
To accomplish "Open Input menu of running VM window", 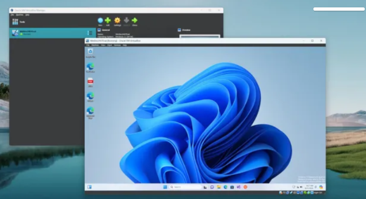I will [x=109, y=45].
